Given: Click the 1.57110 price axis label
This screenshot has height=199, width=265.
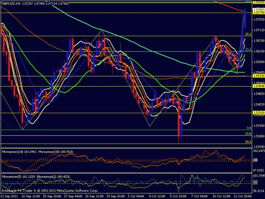Looking at the screenshot, I should tap(259, 30).
